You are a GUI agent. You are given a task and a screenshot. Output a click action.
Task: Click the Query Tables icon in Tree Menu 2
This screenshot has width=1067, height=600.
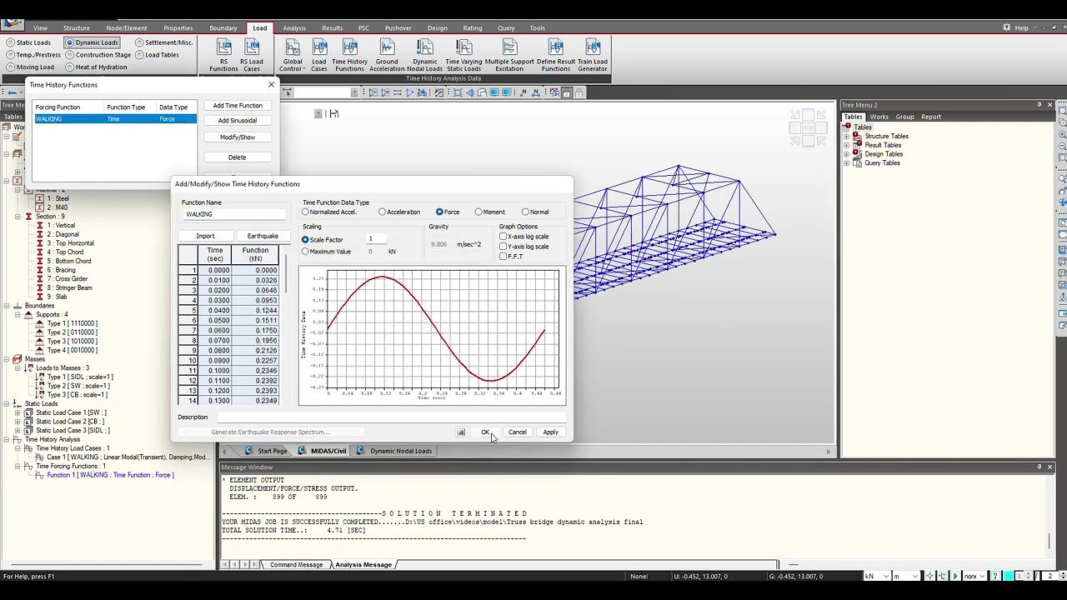pos(856,163)
